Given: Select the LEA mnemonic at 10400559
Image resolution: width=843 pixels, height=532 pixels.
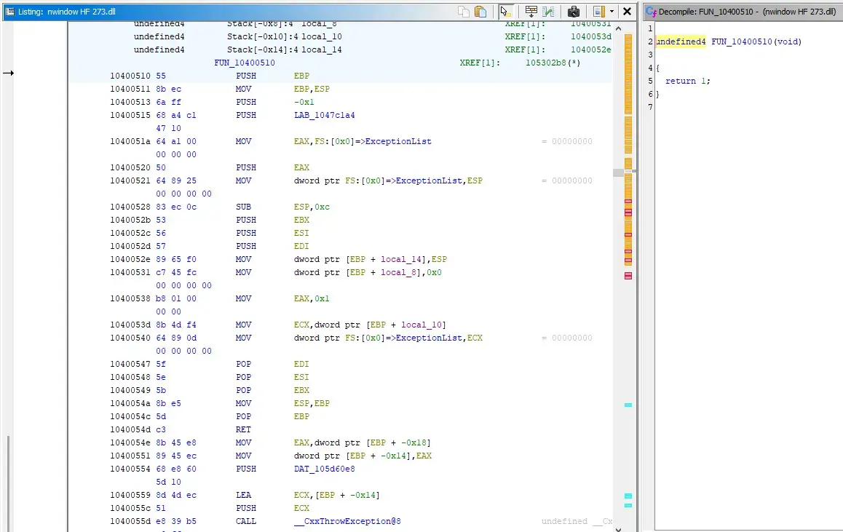Looking at the screenshot, I should pyautogui.click(x=243, y=495).
